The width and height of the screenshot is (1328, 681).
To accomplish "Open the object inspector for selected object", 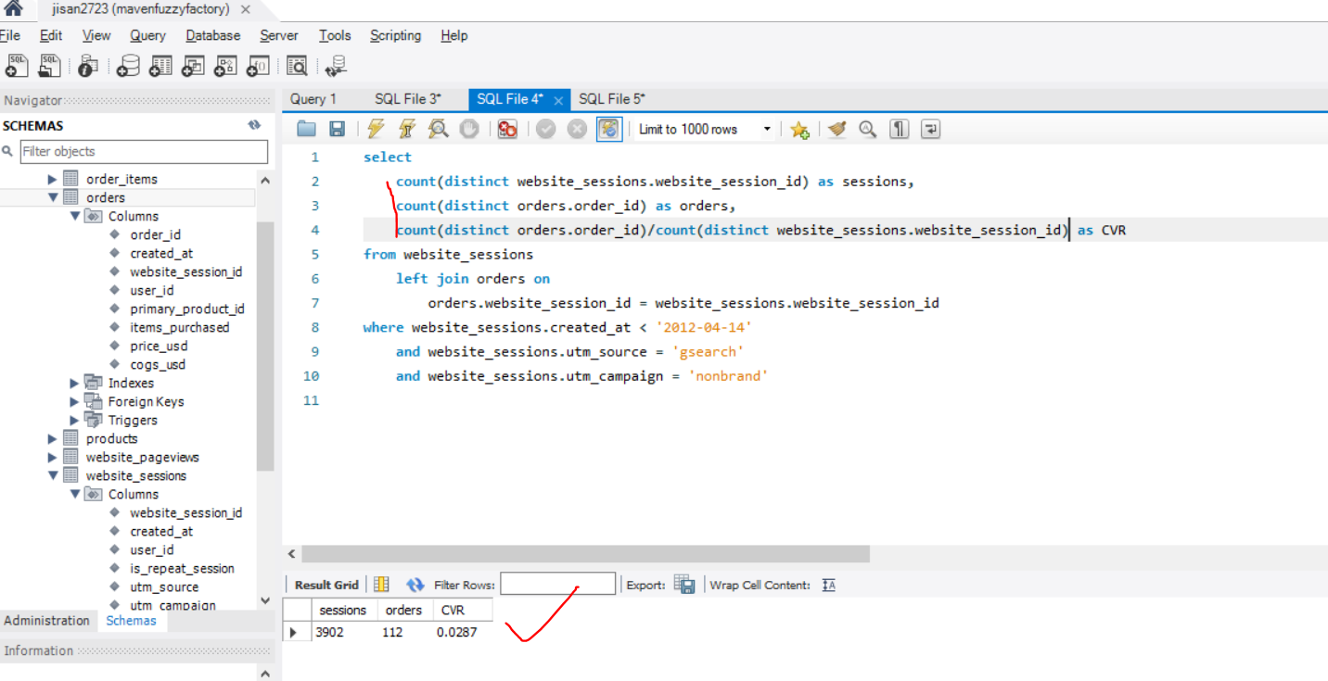I will click(x=88, y=66).
